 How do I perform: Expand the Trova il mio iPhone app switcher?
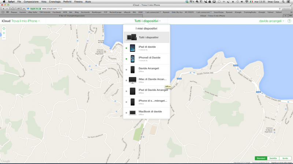pos(26,21)
